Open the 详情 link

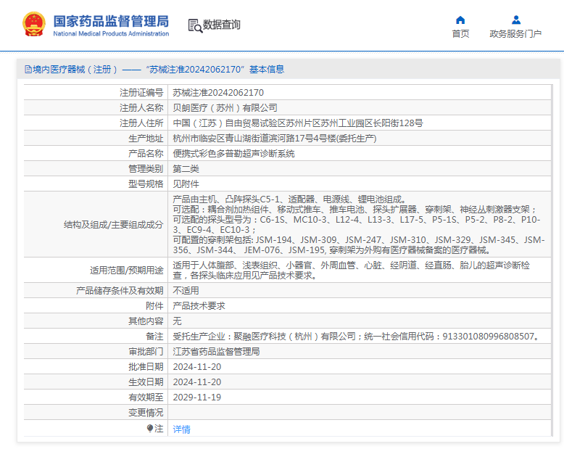click(x=181, y=429)
